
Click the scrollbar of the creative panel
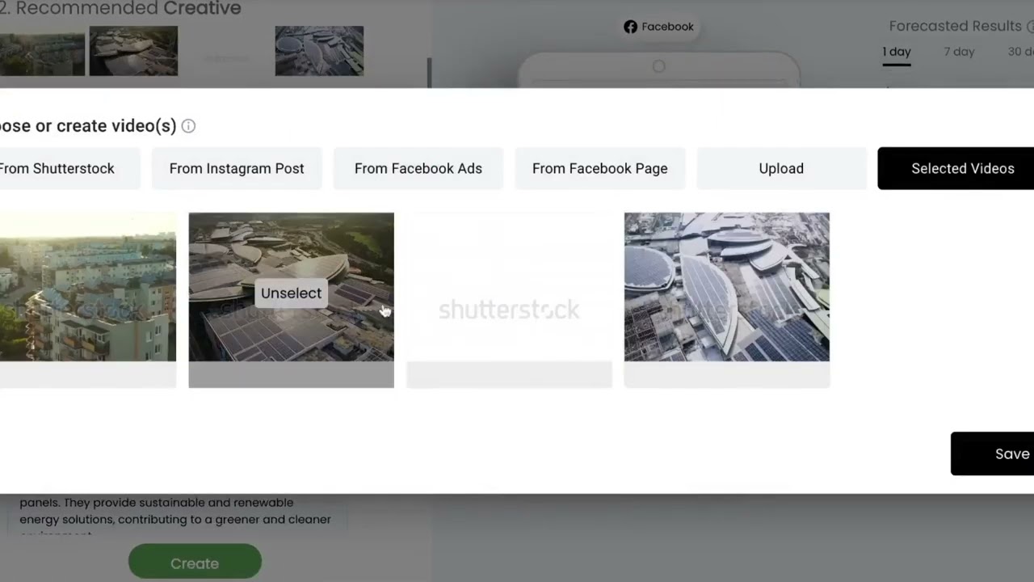429,73
